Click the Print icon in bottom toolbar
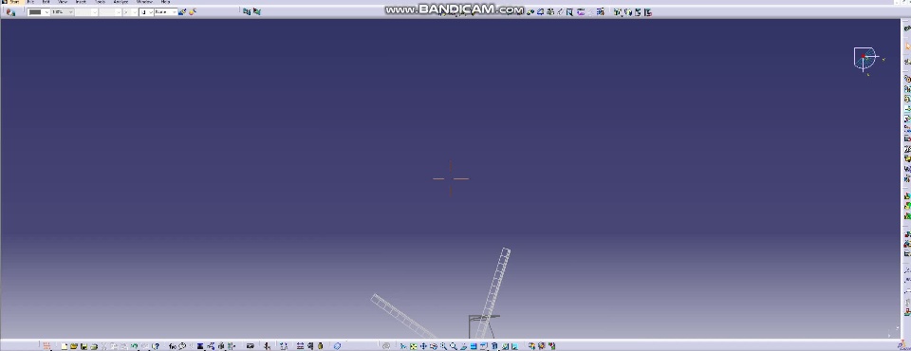911x351 pixels. coord(94,346)
